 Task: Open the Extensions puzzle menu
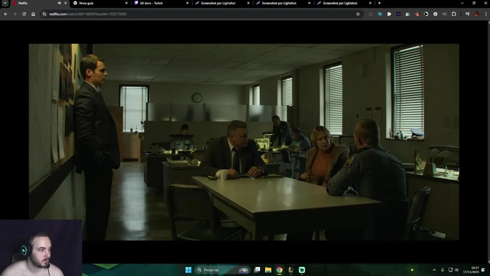coord(454,14)
